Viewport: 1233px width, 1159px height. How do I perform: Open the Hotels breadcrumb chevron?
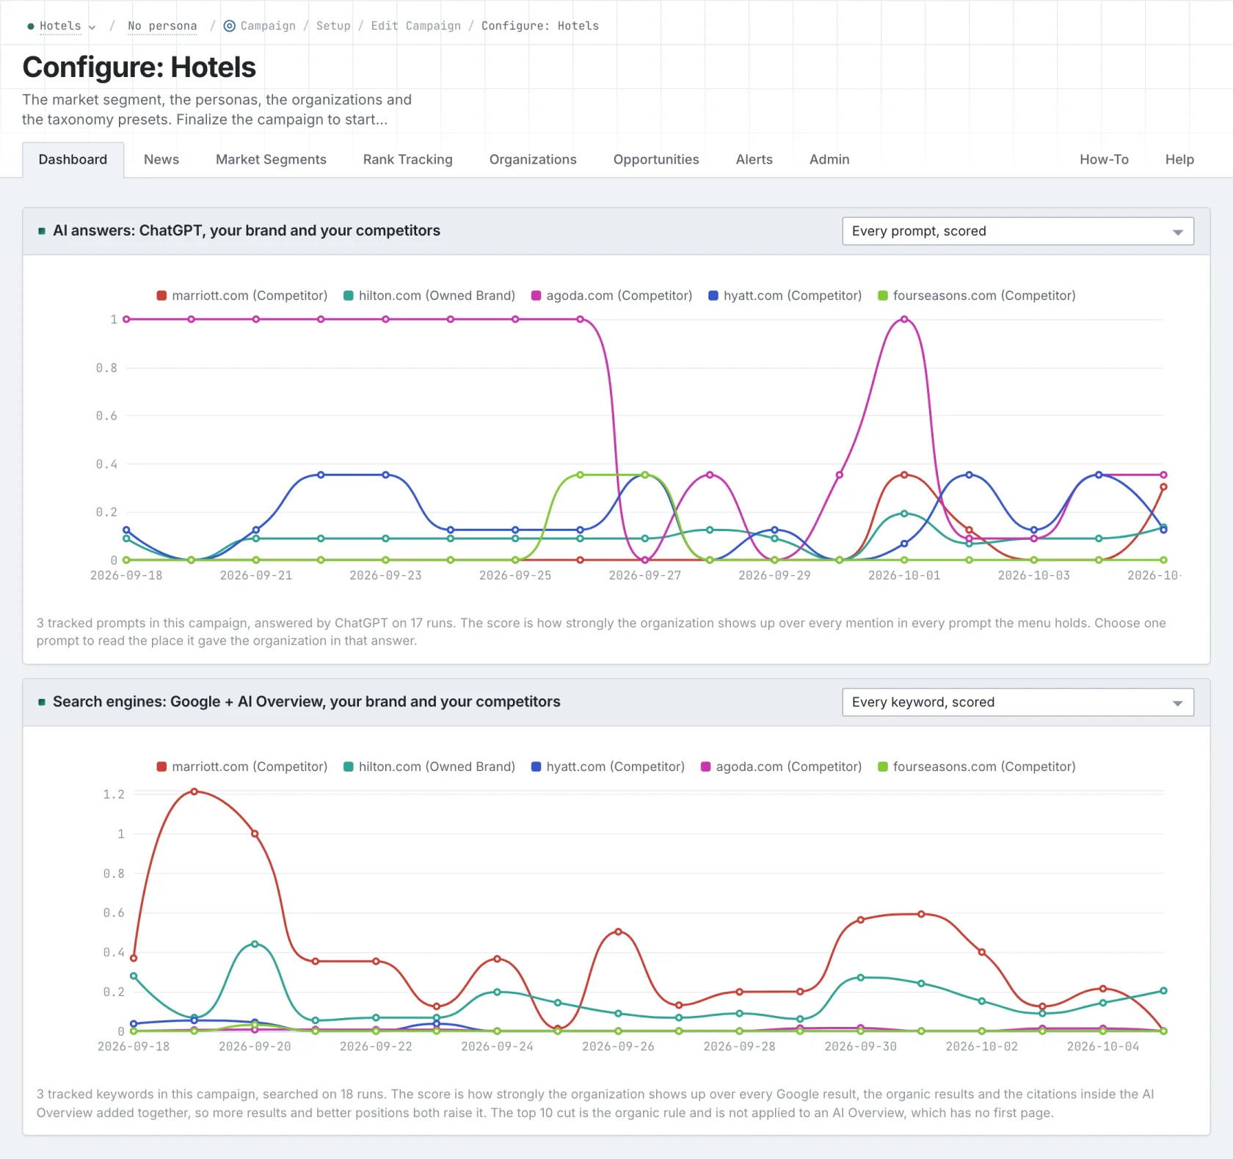(x=92, y=27)
